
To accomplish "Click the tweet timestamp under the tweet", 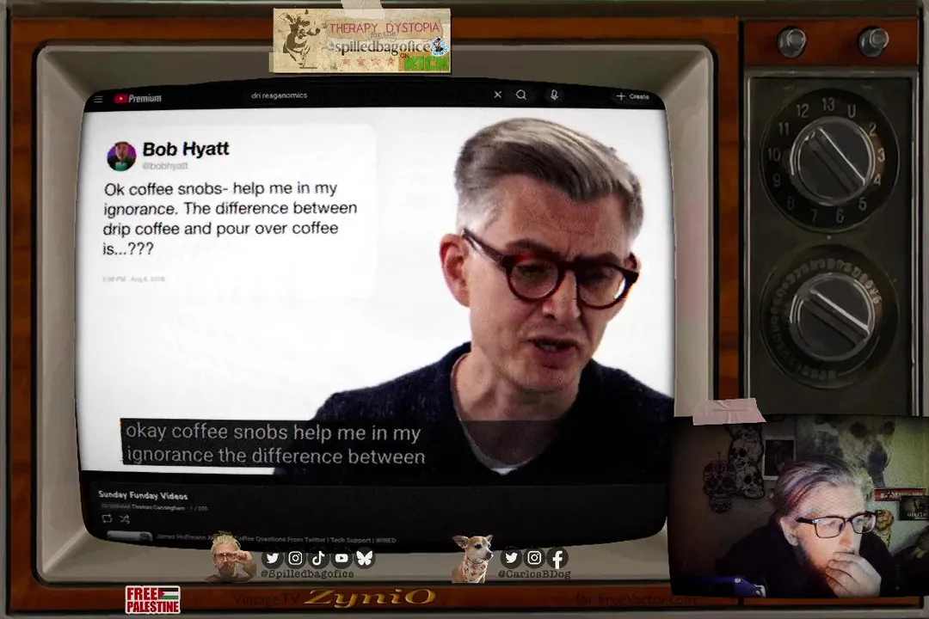I will coord(133,279).
